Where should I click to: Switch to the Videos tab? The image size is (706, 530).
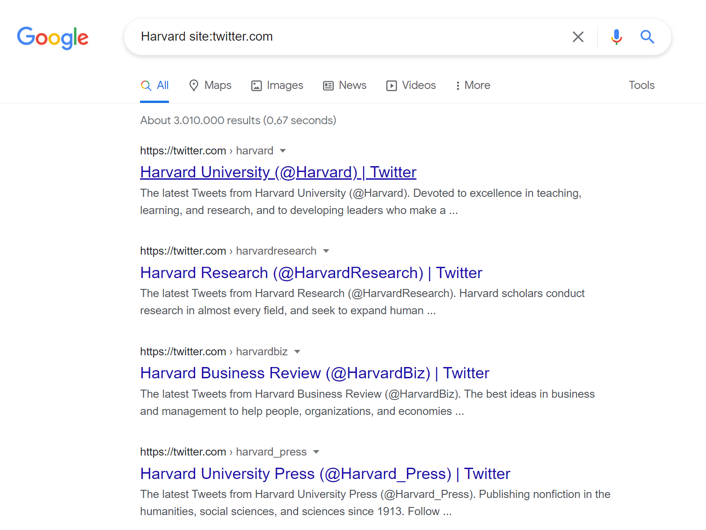coord(411,85)
